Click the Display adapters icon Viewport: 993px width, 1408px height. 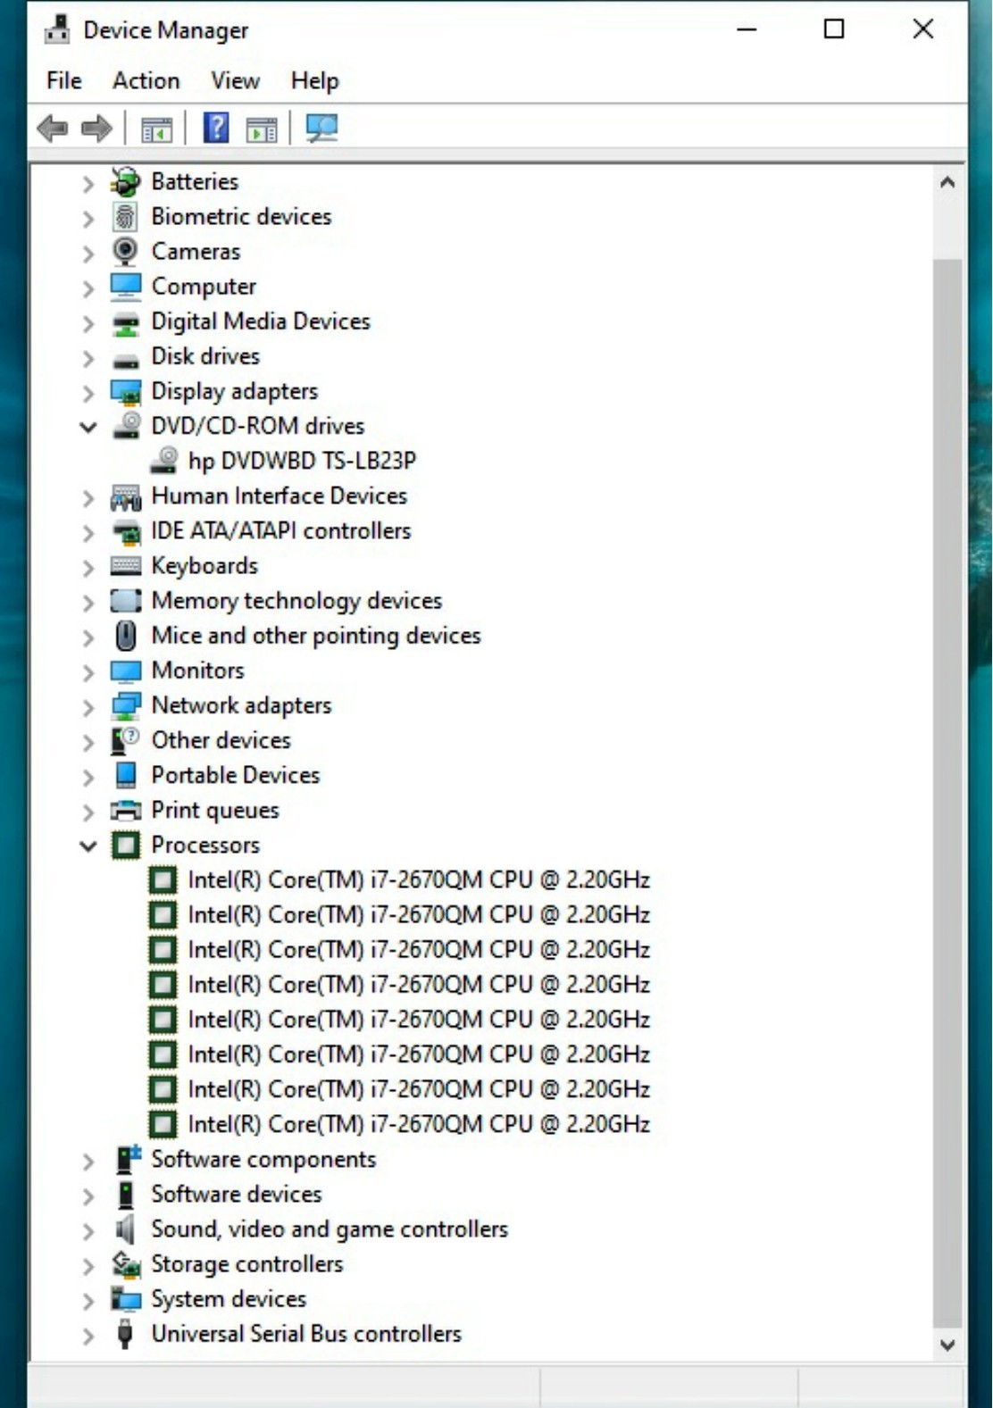click(x=126, y=392)
